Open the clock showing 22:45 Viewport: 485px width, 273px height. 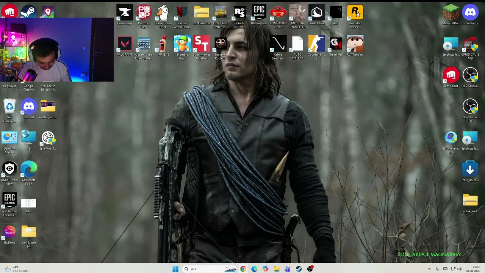coord(474,269)
